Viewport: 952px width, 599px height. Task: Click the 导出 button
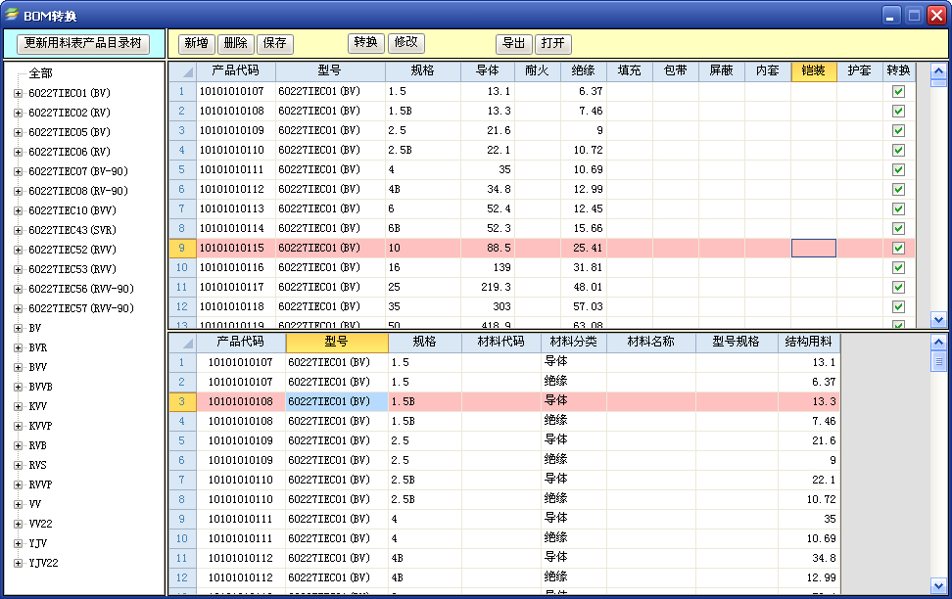pos(513,44)
